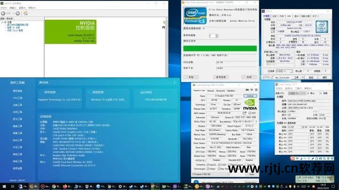The image size is (339, 190).
Task: Click the GPU-Z BIOS share/export icon
Action: tap(244, 113)
